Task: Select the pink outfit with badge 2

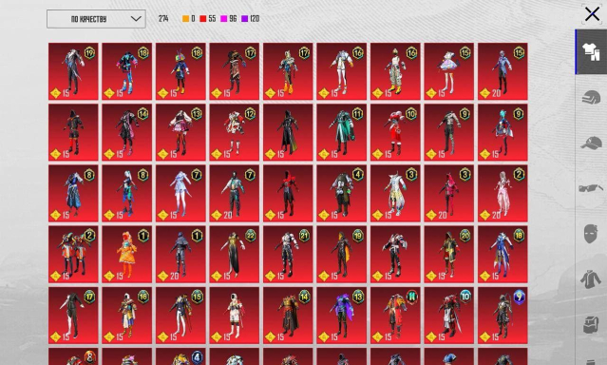Action: click(x=503, y=193)
